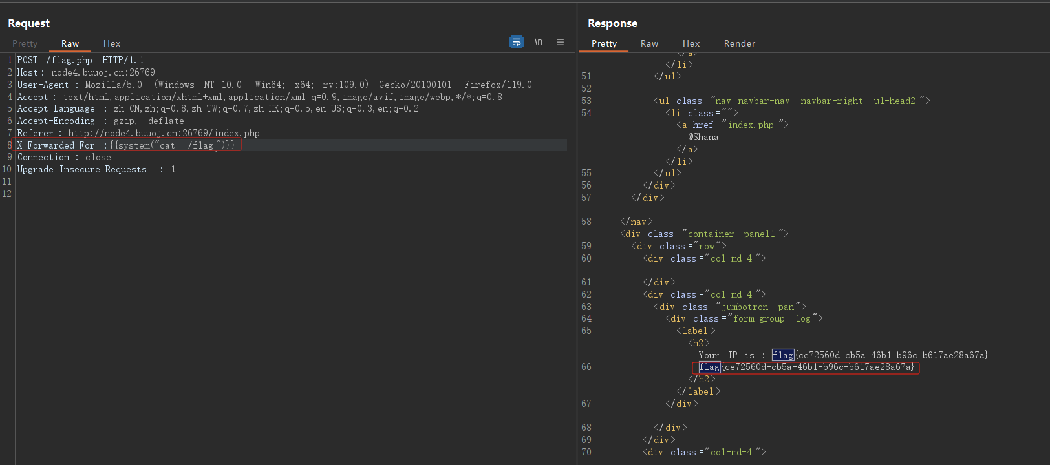This screenshot has width=1050, height=465.
Task: Click the Accept-Encoding: gzip, deflate line
Action: tap(100, 121)
